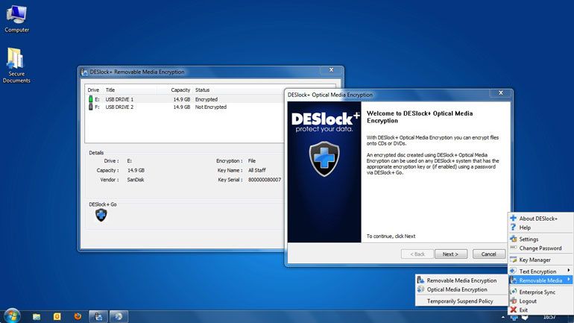The image size is (574, 323).
Task: Click the Firefox icon in the taskbar
Action: (x=78, y=316)
